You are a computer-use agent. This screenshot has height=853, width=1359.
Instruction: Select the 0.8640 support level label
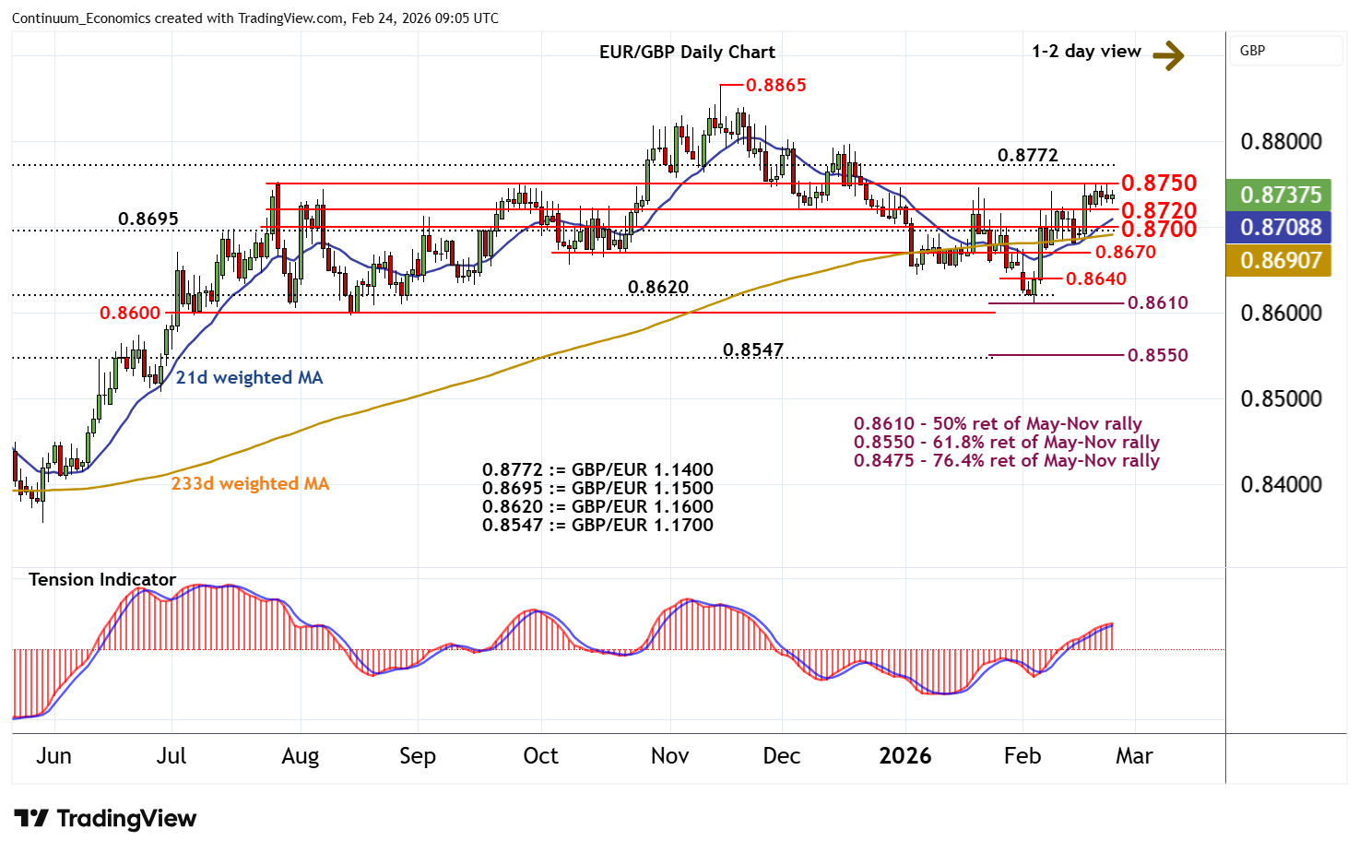(x=1095, y=278)
